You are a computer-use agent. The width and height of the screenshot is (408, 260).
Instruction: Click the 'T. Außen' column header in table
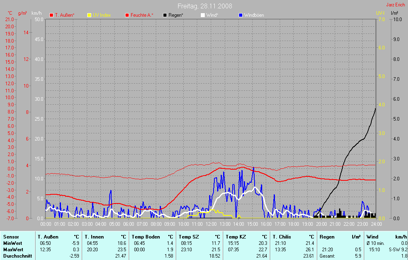(x=48, y=237)
